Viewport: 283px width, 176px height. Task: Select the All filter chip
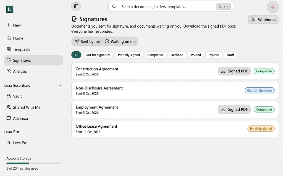(76, 55)
